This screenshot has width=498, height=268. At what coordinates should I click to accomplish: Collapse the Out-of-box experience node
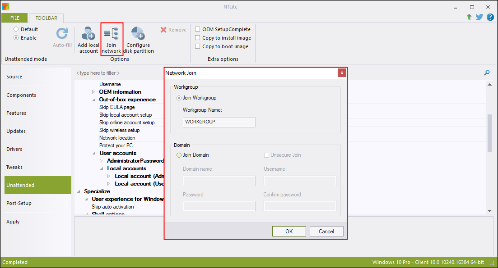coord(93,100)
